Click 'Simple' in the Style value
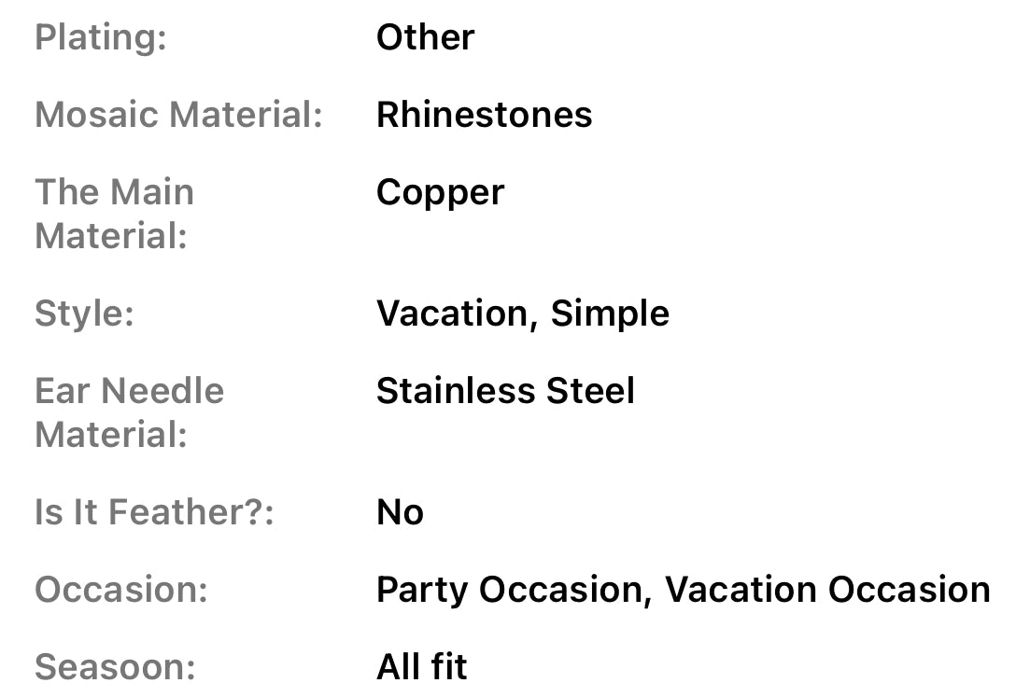Viewport: 1016px width, 697px height. coord(610,314)
